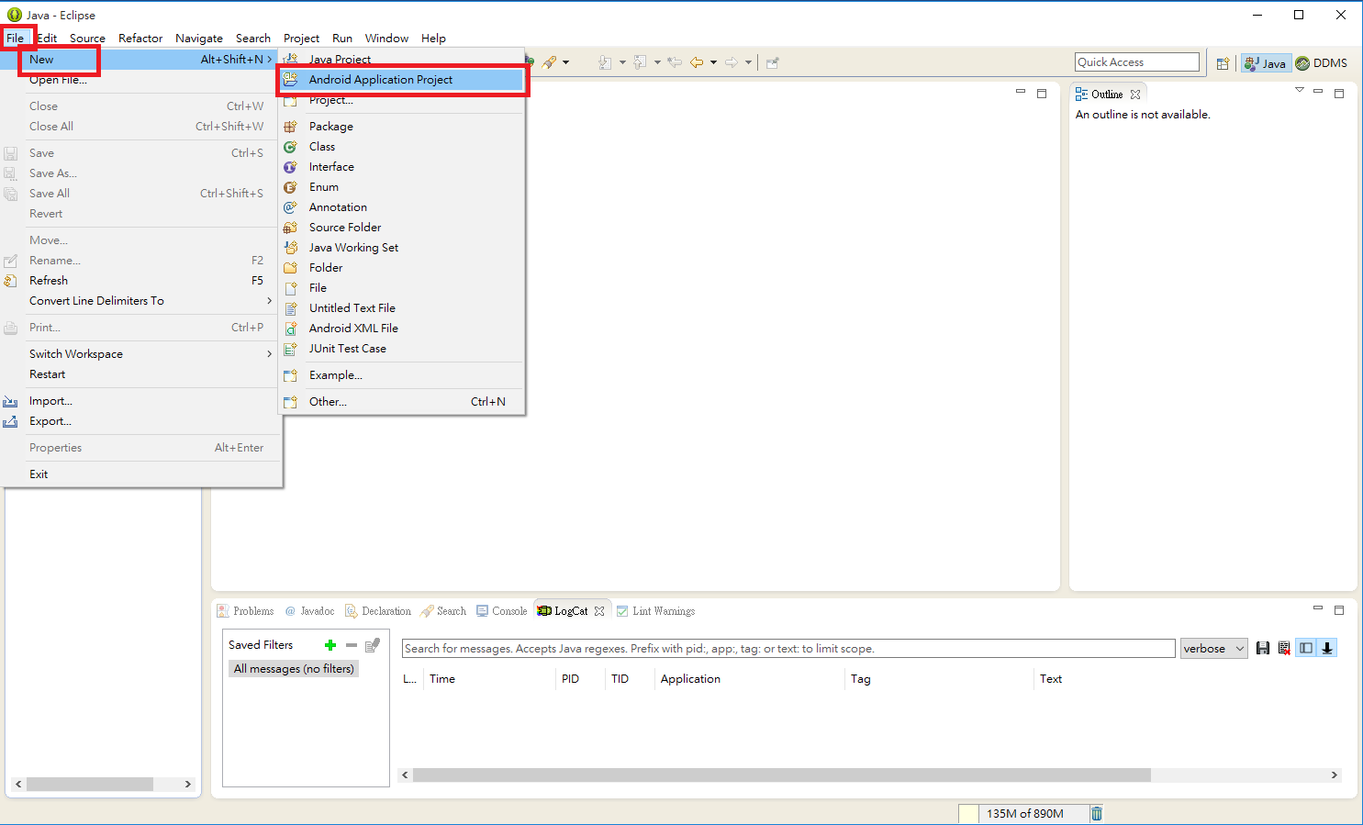Click the LogCat horizontal scrollbar
Image resolution: width=1363 pixels, height=825 pixels.
point(782,775)
